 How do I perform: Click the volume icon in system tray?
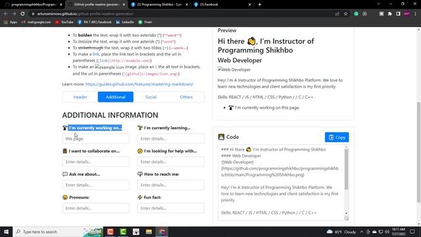(387, 232)
